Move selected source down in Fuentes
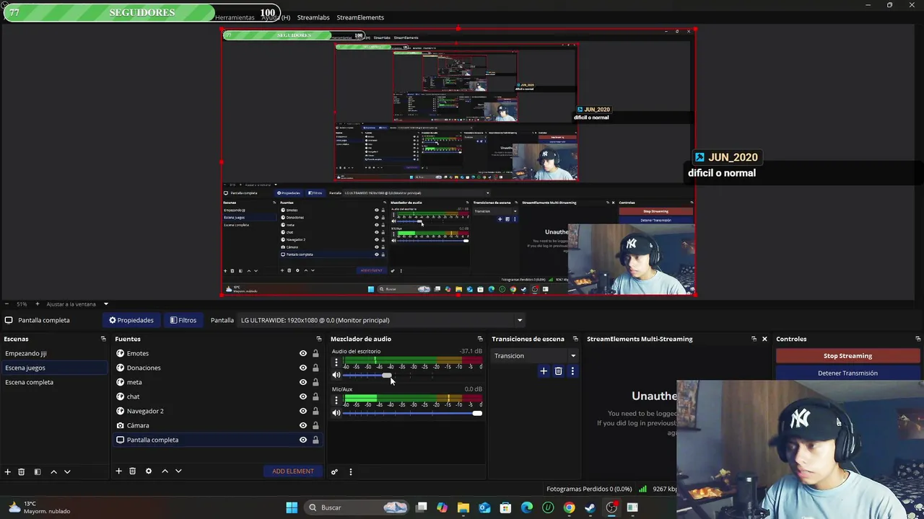Viewport: 924px width, 519px height. tap(178, 471)
